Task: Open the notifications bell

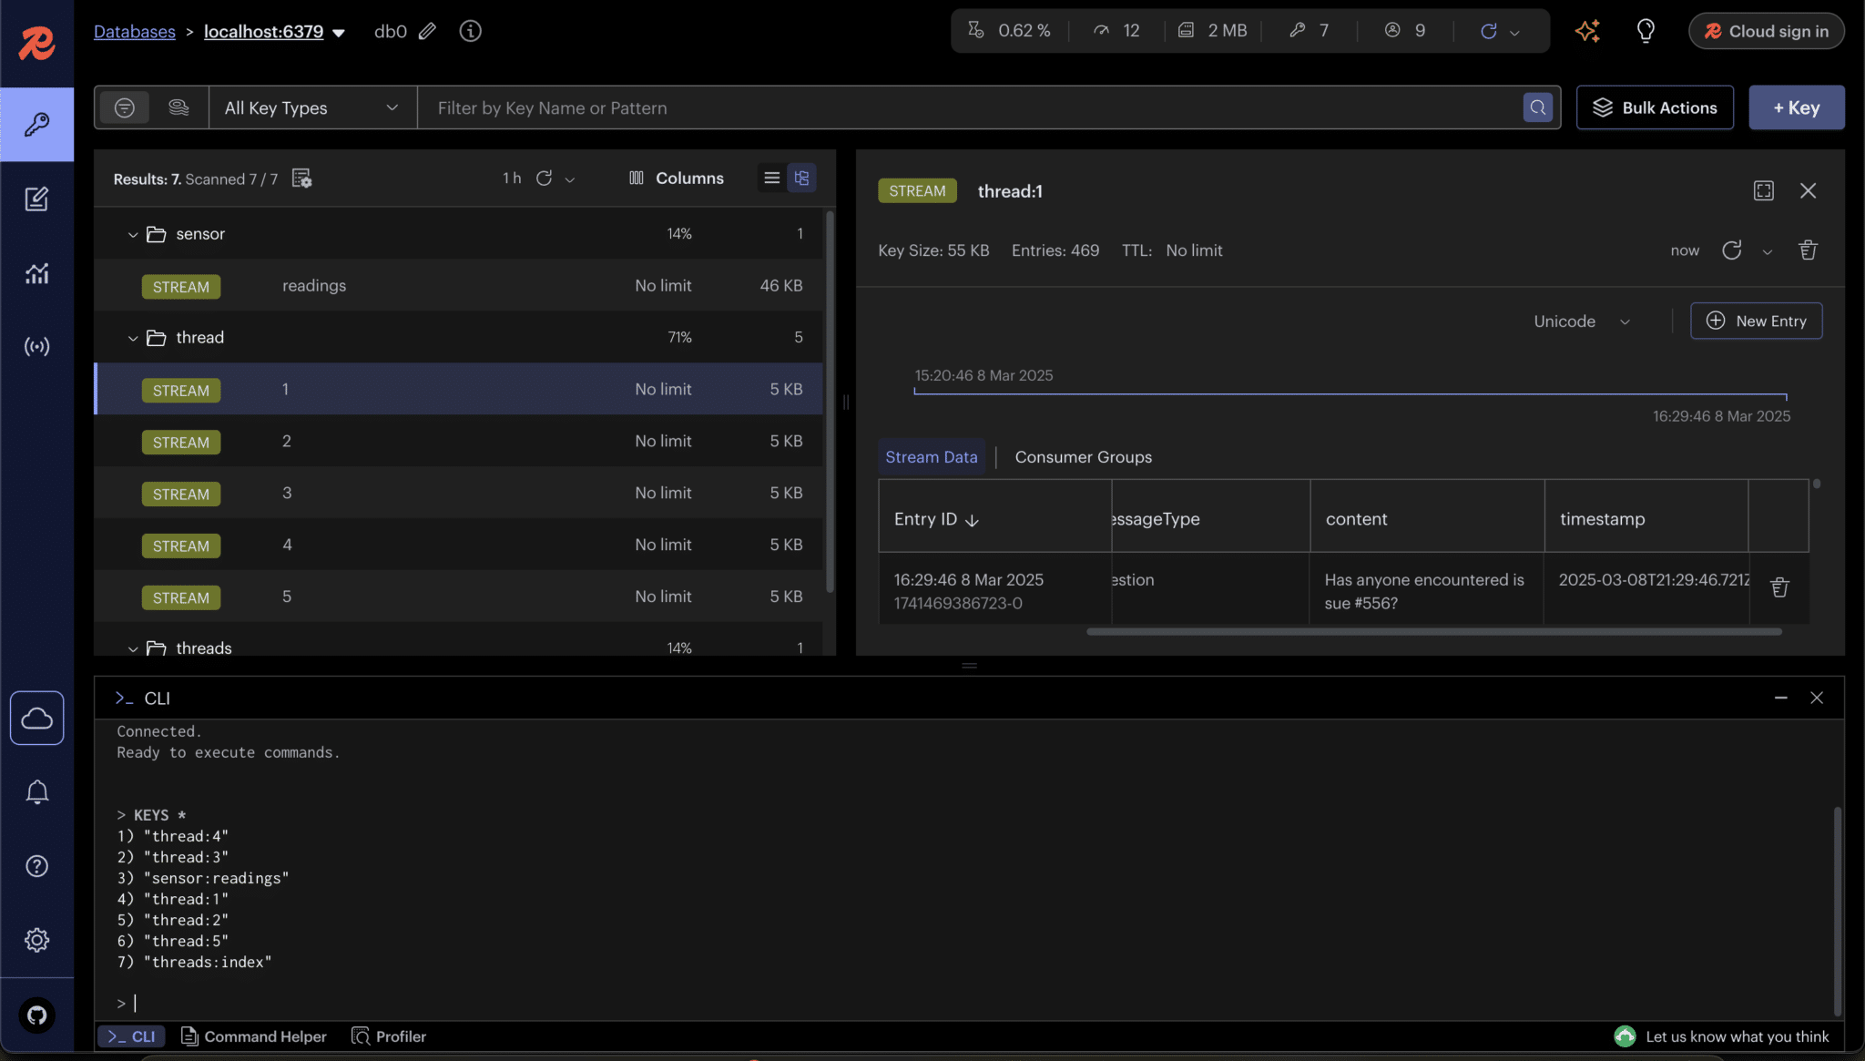Action: (37, 791)
